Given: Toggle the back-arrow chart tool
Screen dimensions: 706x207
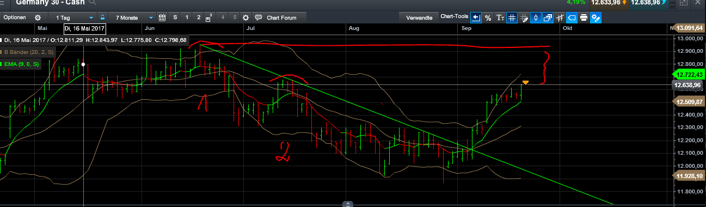Looking at the screenshot, I should click(476, 17).
